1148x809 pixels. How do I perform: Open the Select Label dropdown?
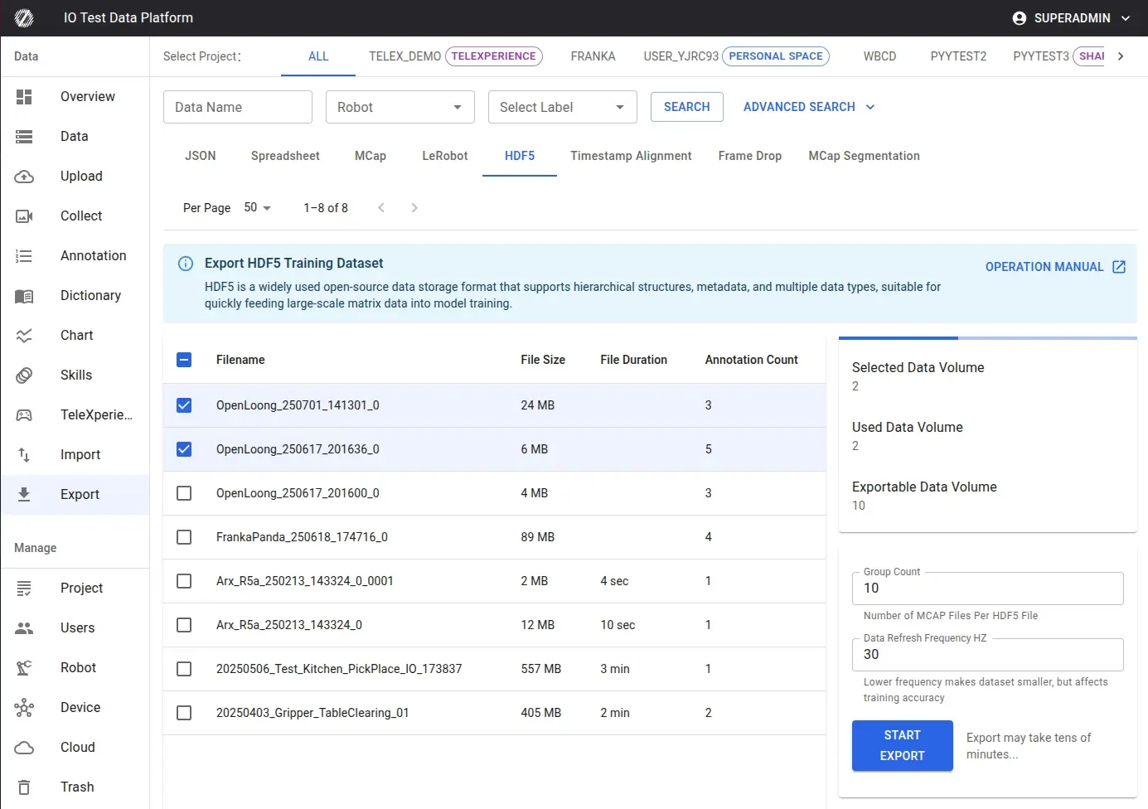(x=563, y=107)
